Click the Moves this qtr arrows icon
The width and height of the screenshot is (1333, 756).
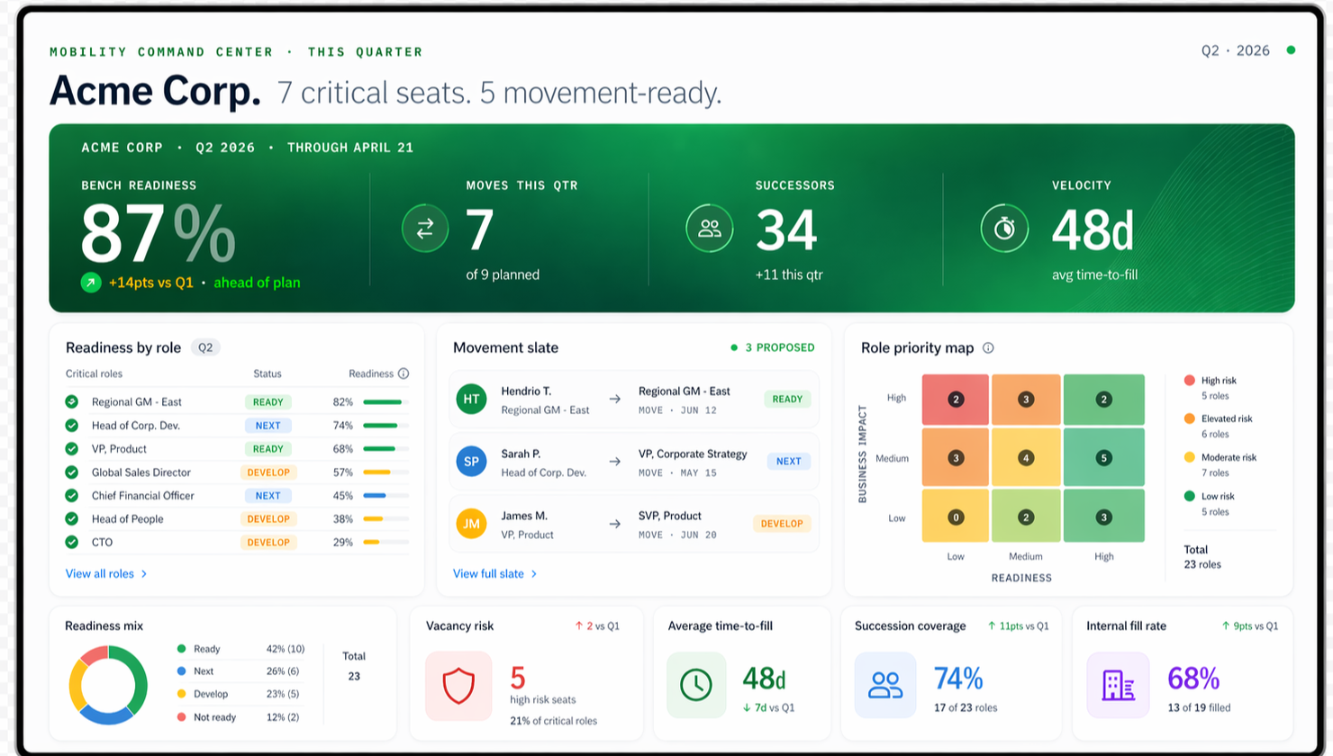[425, 229]
